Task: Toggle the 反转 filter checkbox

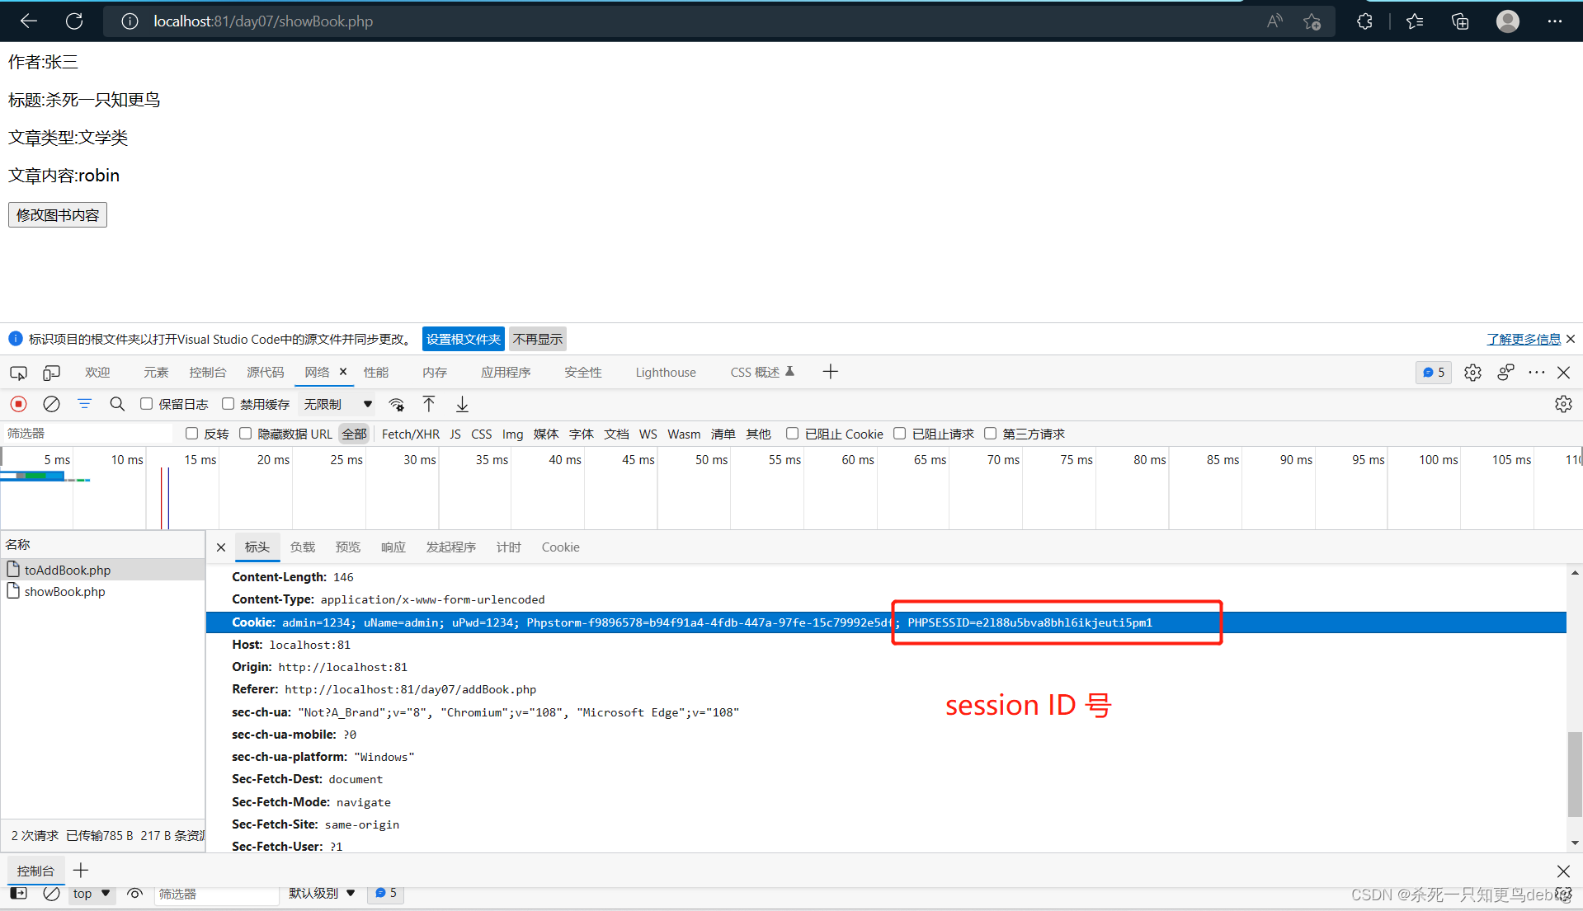Action: click(191, 434)
